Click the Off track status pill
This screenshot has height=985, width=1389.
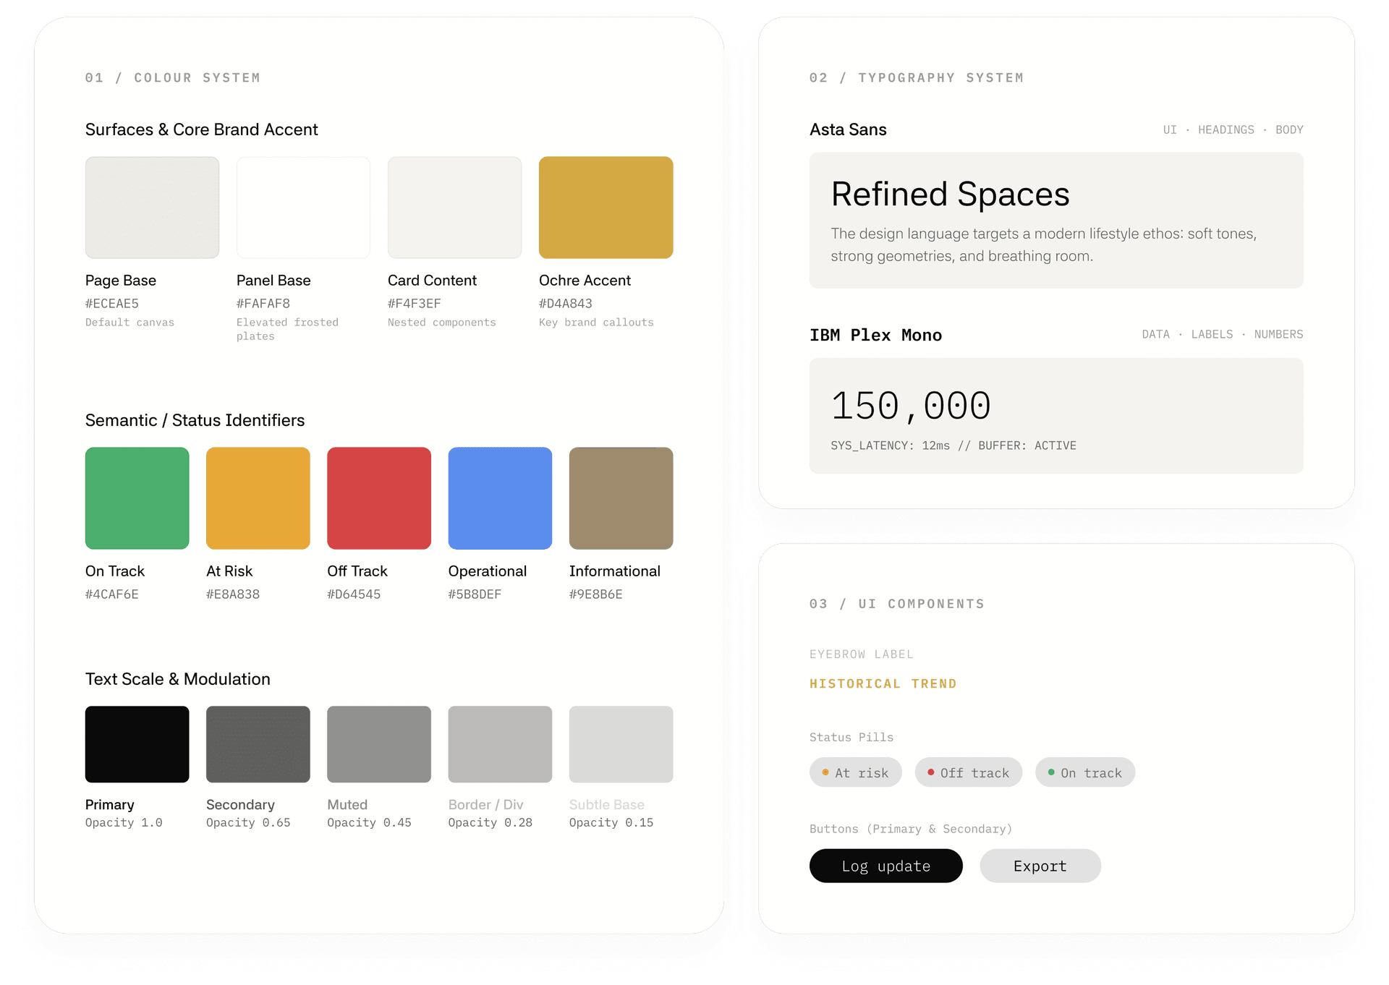(x=969, y=772)
